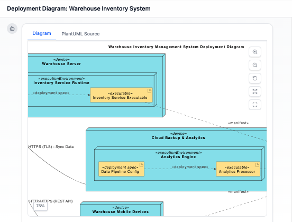
Task: Click the robot assistant avatar icon
Action: 12,29
